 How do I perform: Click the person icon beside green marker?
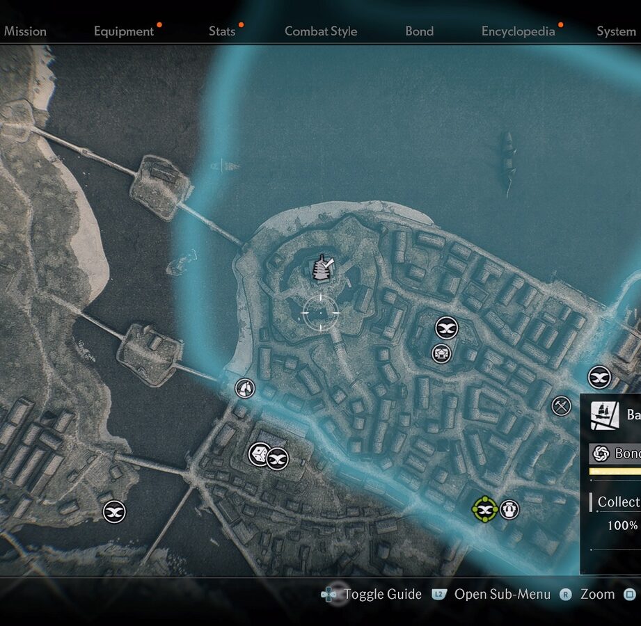click(509, 509)
